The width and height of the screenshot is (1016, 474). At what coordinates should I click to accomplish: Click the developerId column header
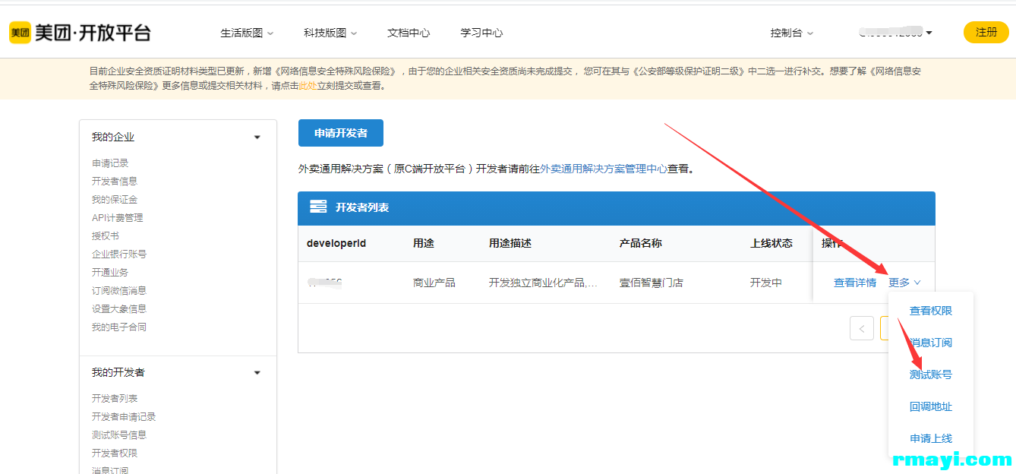click(x=336, y=243)
